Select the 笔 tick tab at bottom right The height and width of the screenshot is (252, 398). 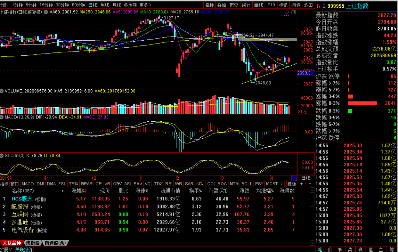coord(320,249)
